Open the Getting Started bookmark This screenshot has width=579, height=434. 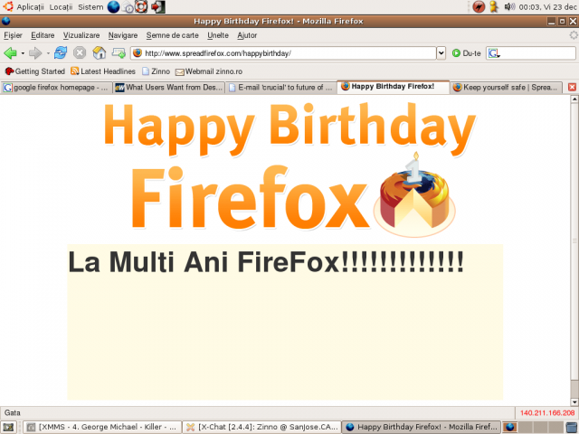34,71
